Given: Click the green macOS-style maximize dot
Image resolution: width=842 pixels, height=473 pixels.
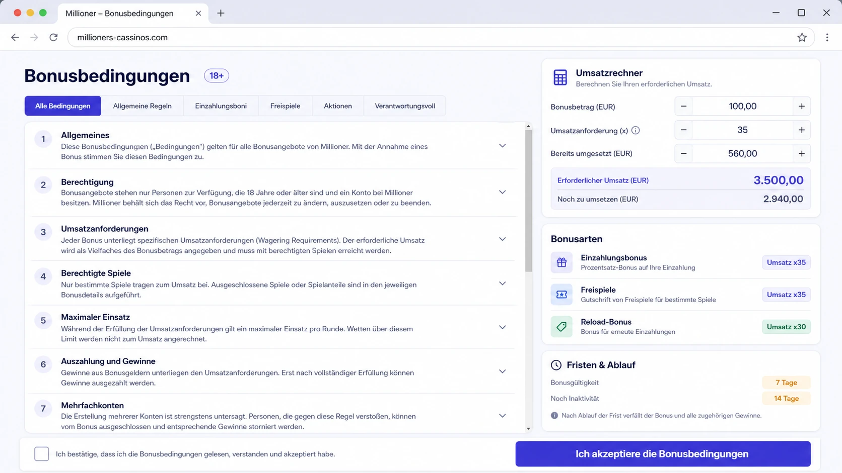Looking at the screenshot, I should tap(43, 13).
